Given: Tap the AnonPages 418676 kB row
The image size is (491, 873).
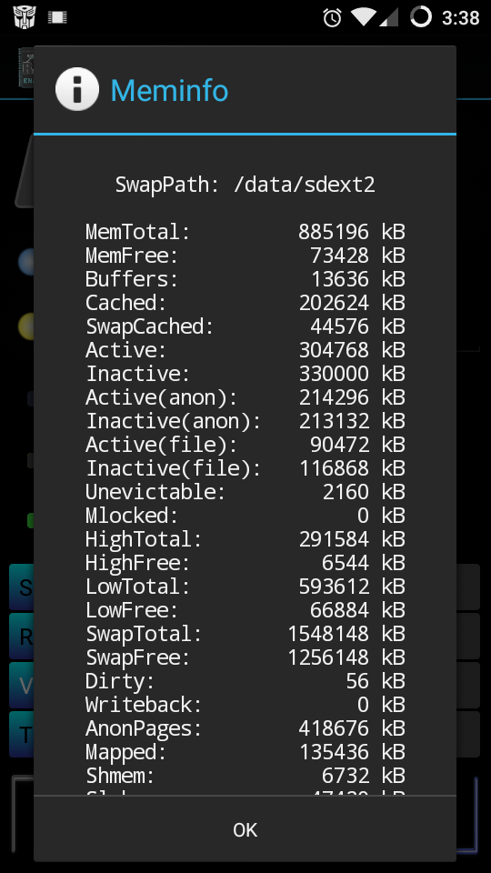Looking at the screenshot, I should point(245,728).
